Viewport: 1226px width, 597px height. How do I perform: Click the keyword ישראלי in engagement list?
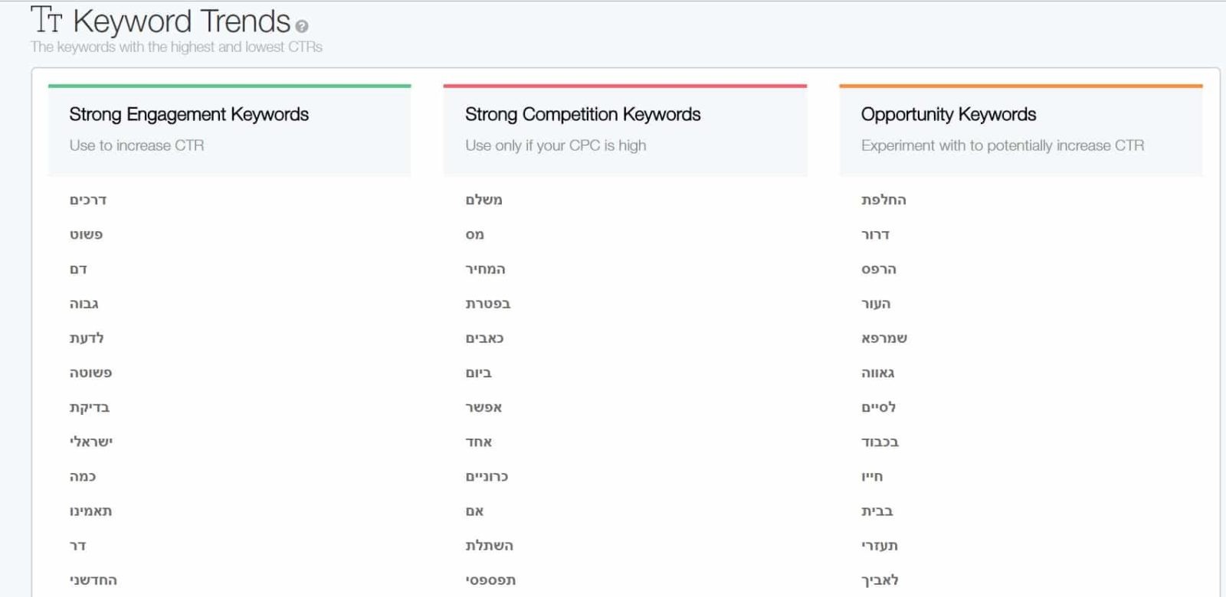(x=91, y=442)
